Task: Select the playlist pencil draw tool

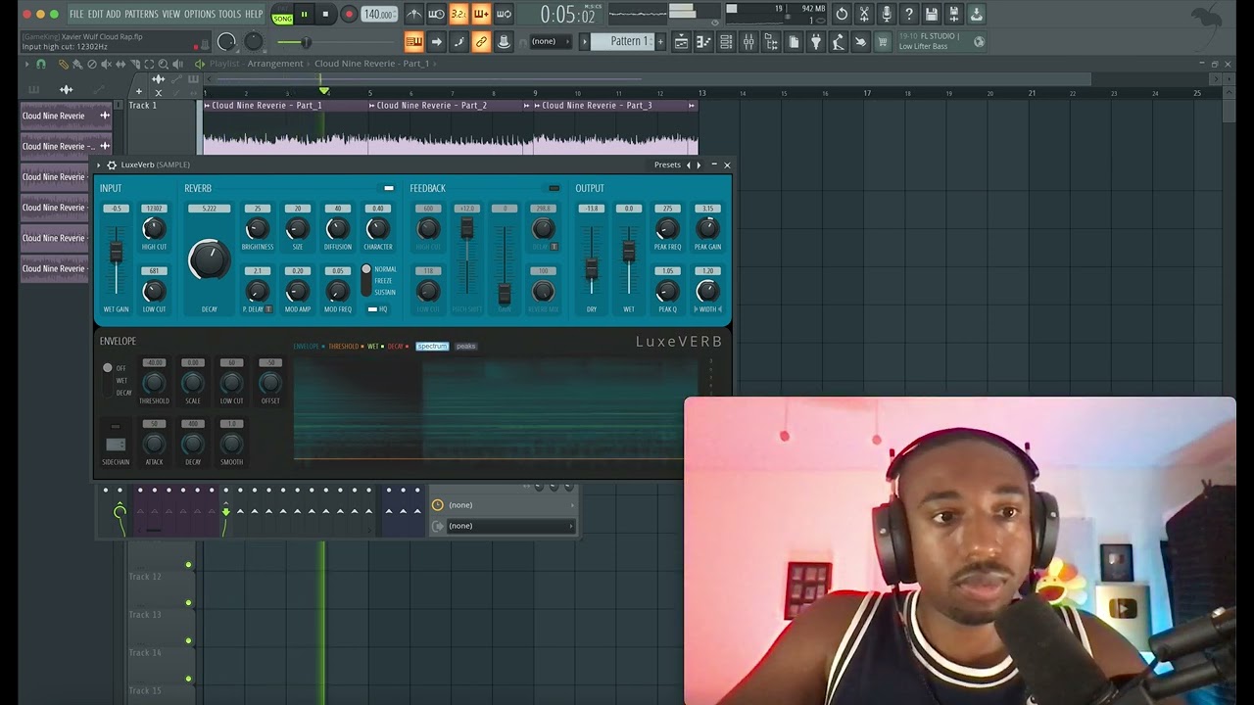Action: pos(64,65)
